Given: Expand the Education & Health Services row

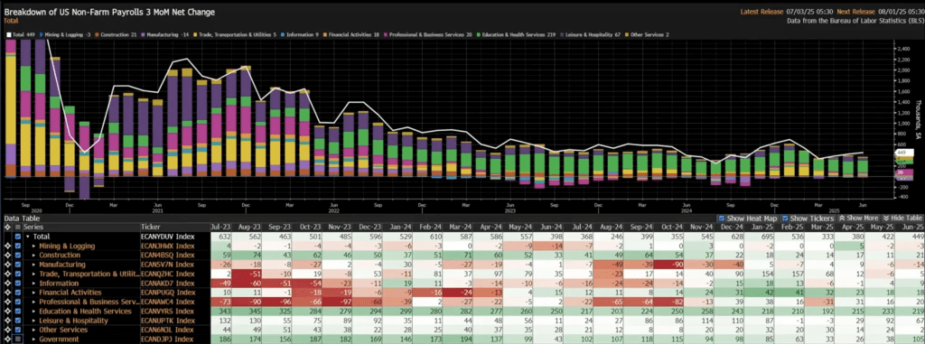Looking at the screenshot, I should pyautogui.click(x=34, y=311).
